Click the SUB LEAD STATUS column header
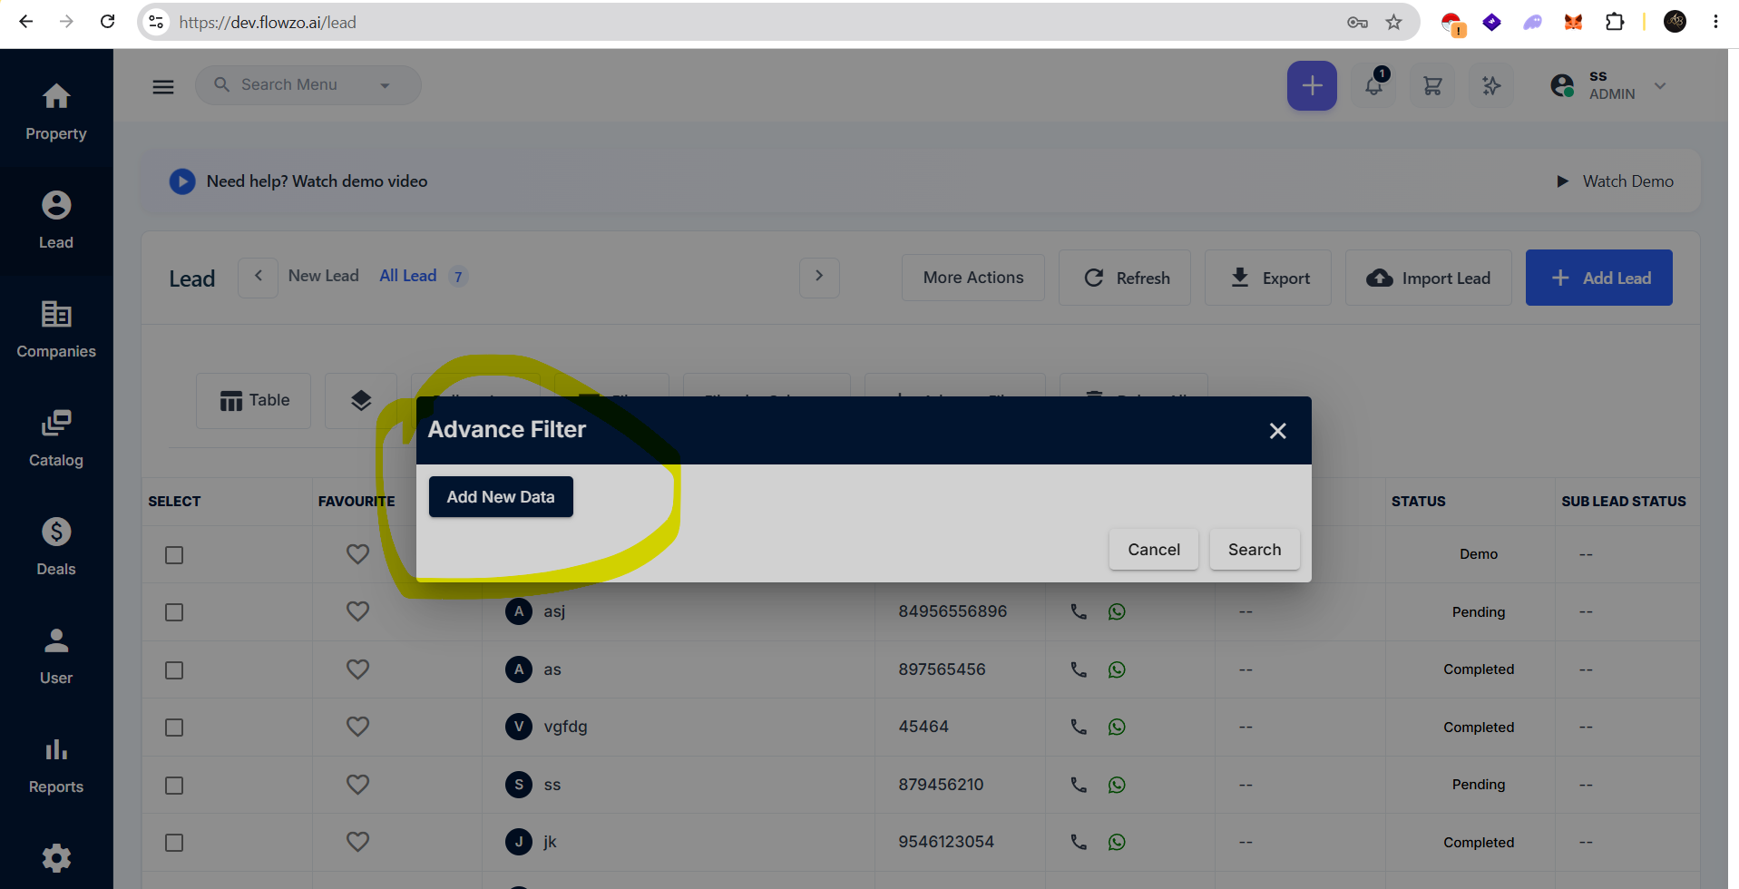Image resolution: width=1739 pixels, height=889 pixels. pos(1624,502)
